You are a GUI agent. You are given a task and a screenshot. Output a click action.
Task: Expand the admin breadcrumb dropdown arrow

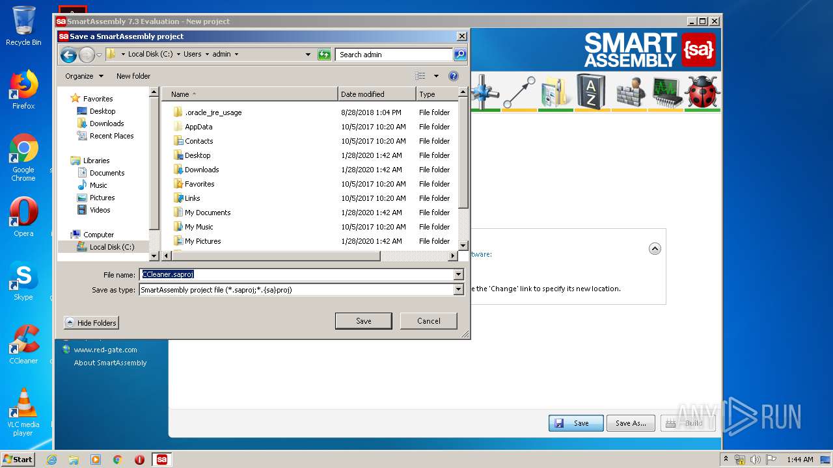(236, 55)
